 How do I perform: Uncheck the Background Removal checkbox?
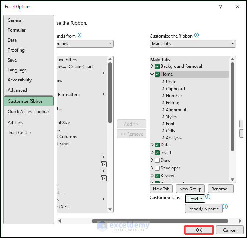tap(157, 67)
